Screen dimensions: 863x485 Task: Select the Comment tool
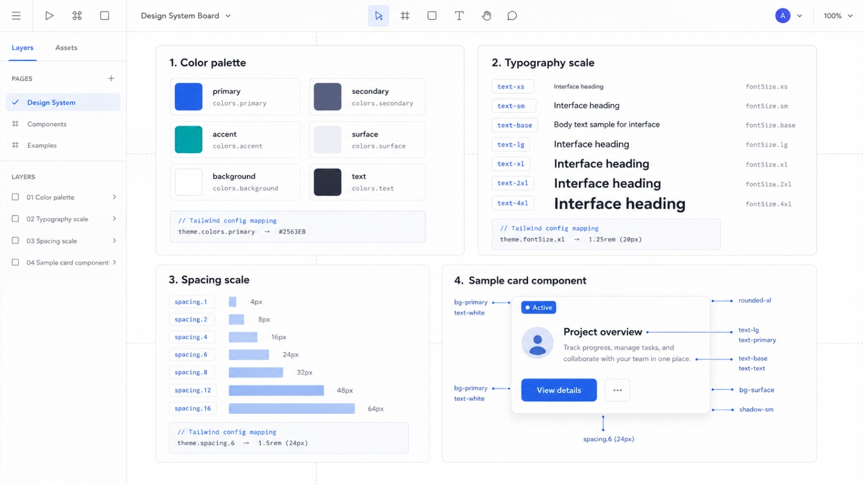pos(512,16)
